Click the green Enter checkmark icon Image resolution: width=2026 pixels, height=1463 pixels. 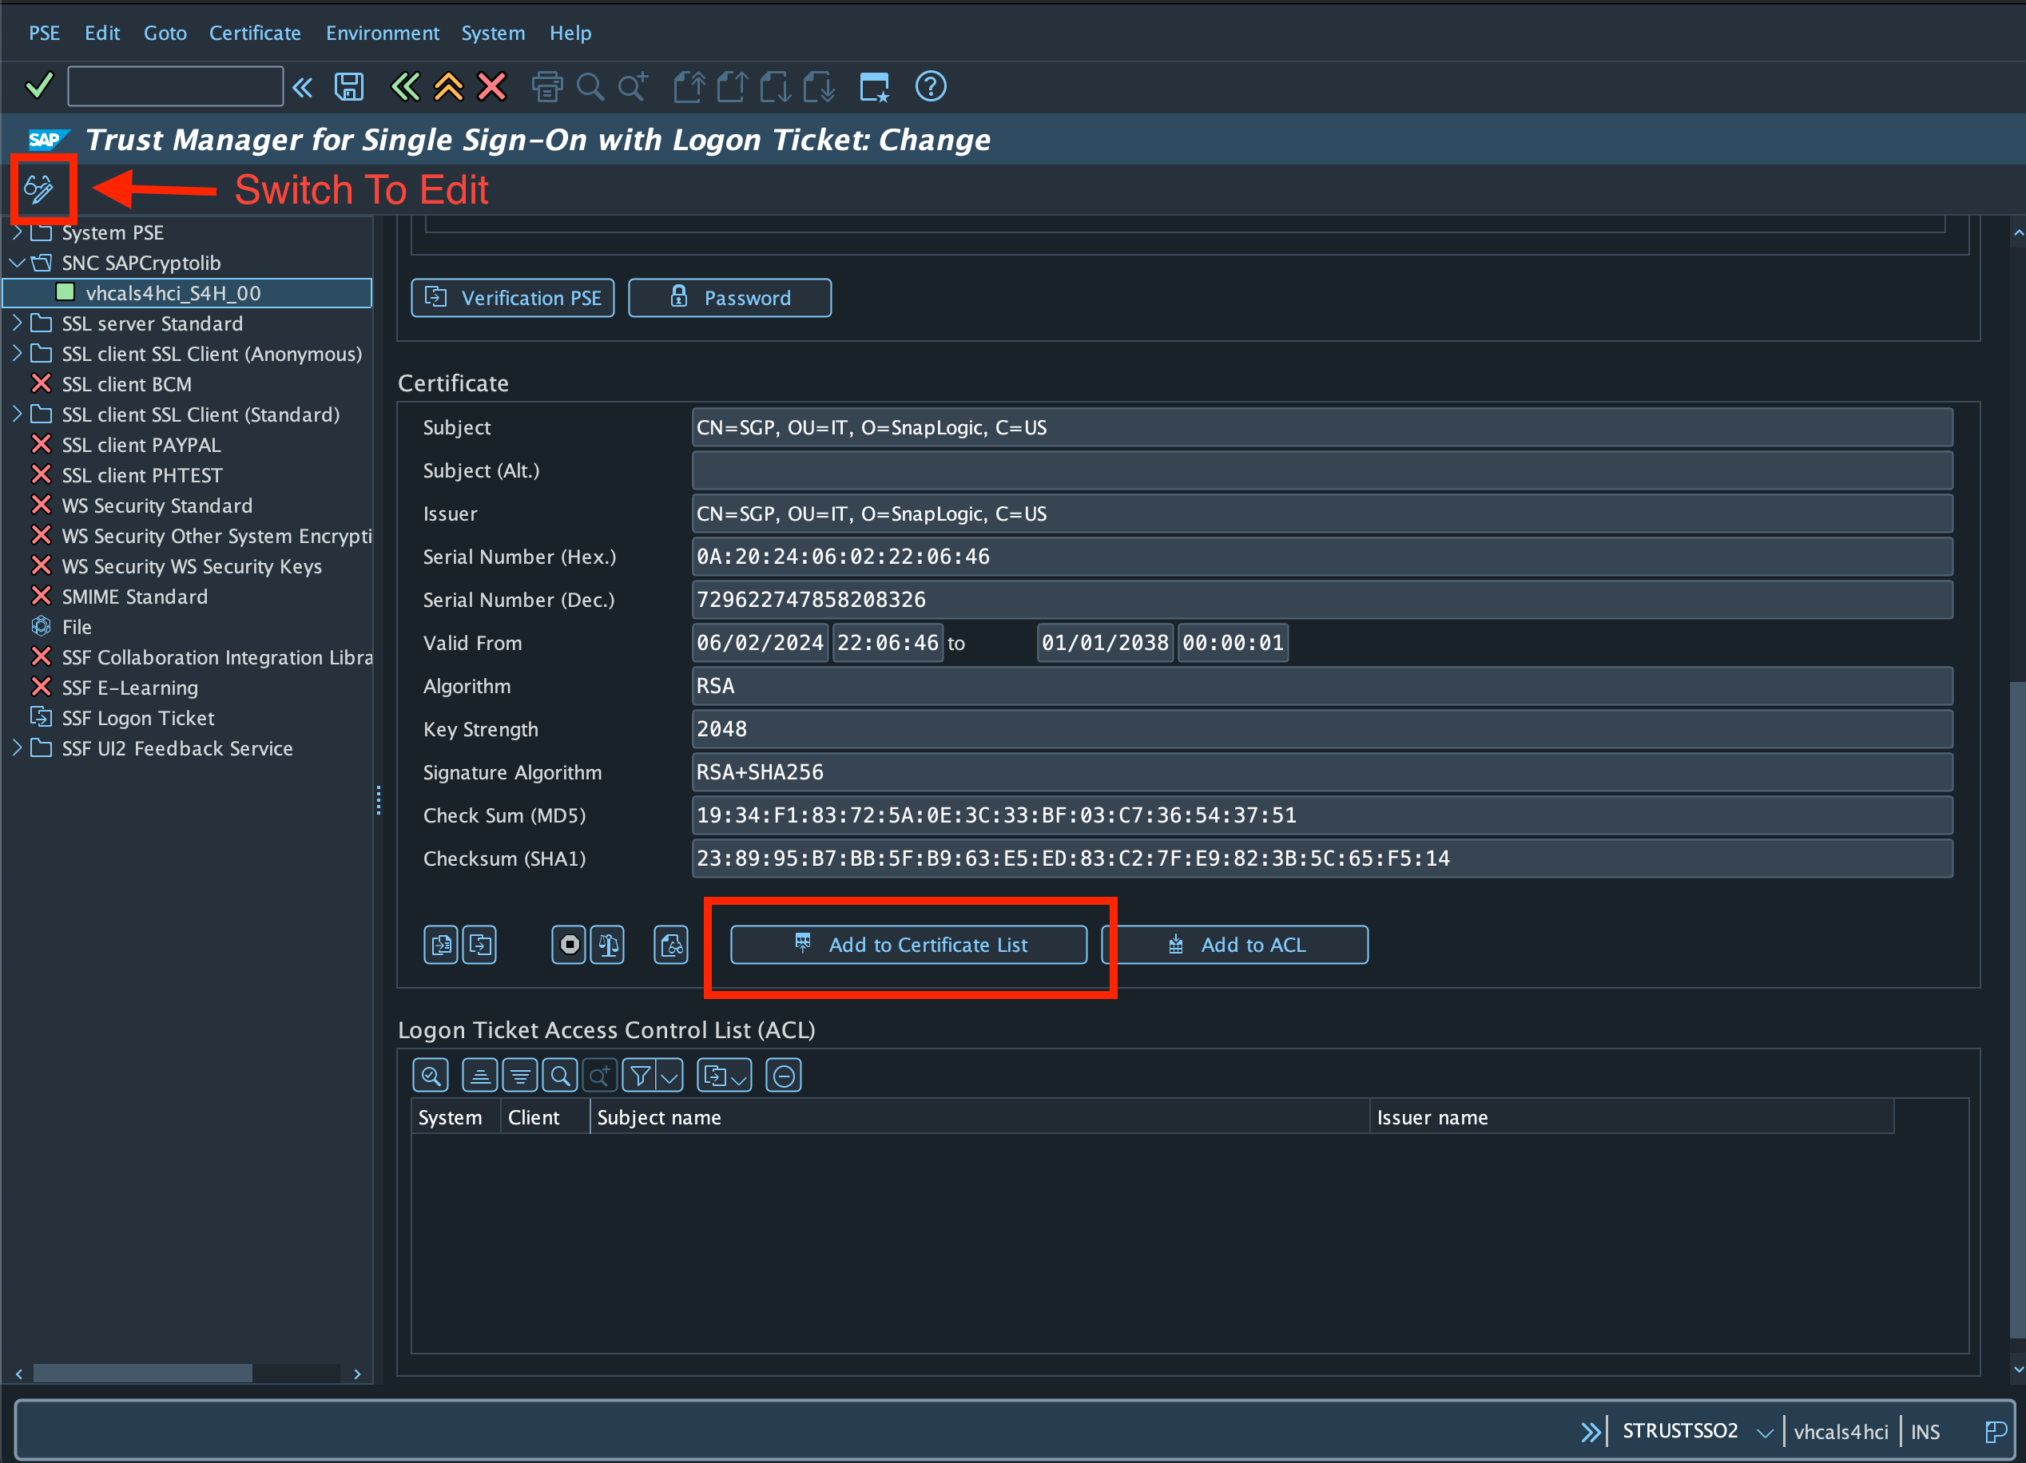pyautogui.click(x=39, y=86)
